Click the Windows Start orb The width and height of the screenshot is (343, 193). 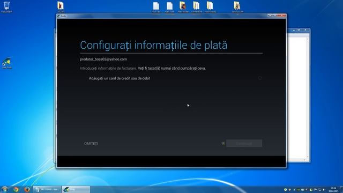[x=5, y=189]
